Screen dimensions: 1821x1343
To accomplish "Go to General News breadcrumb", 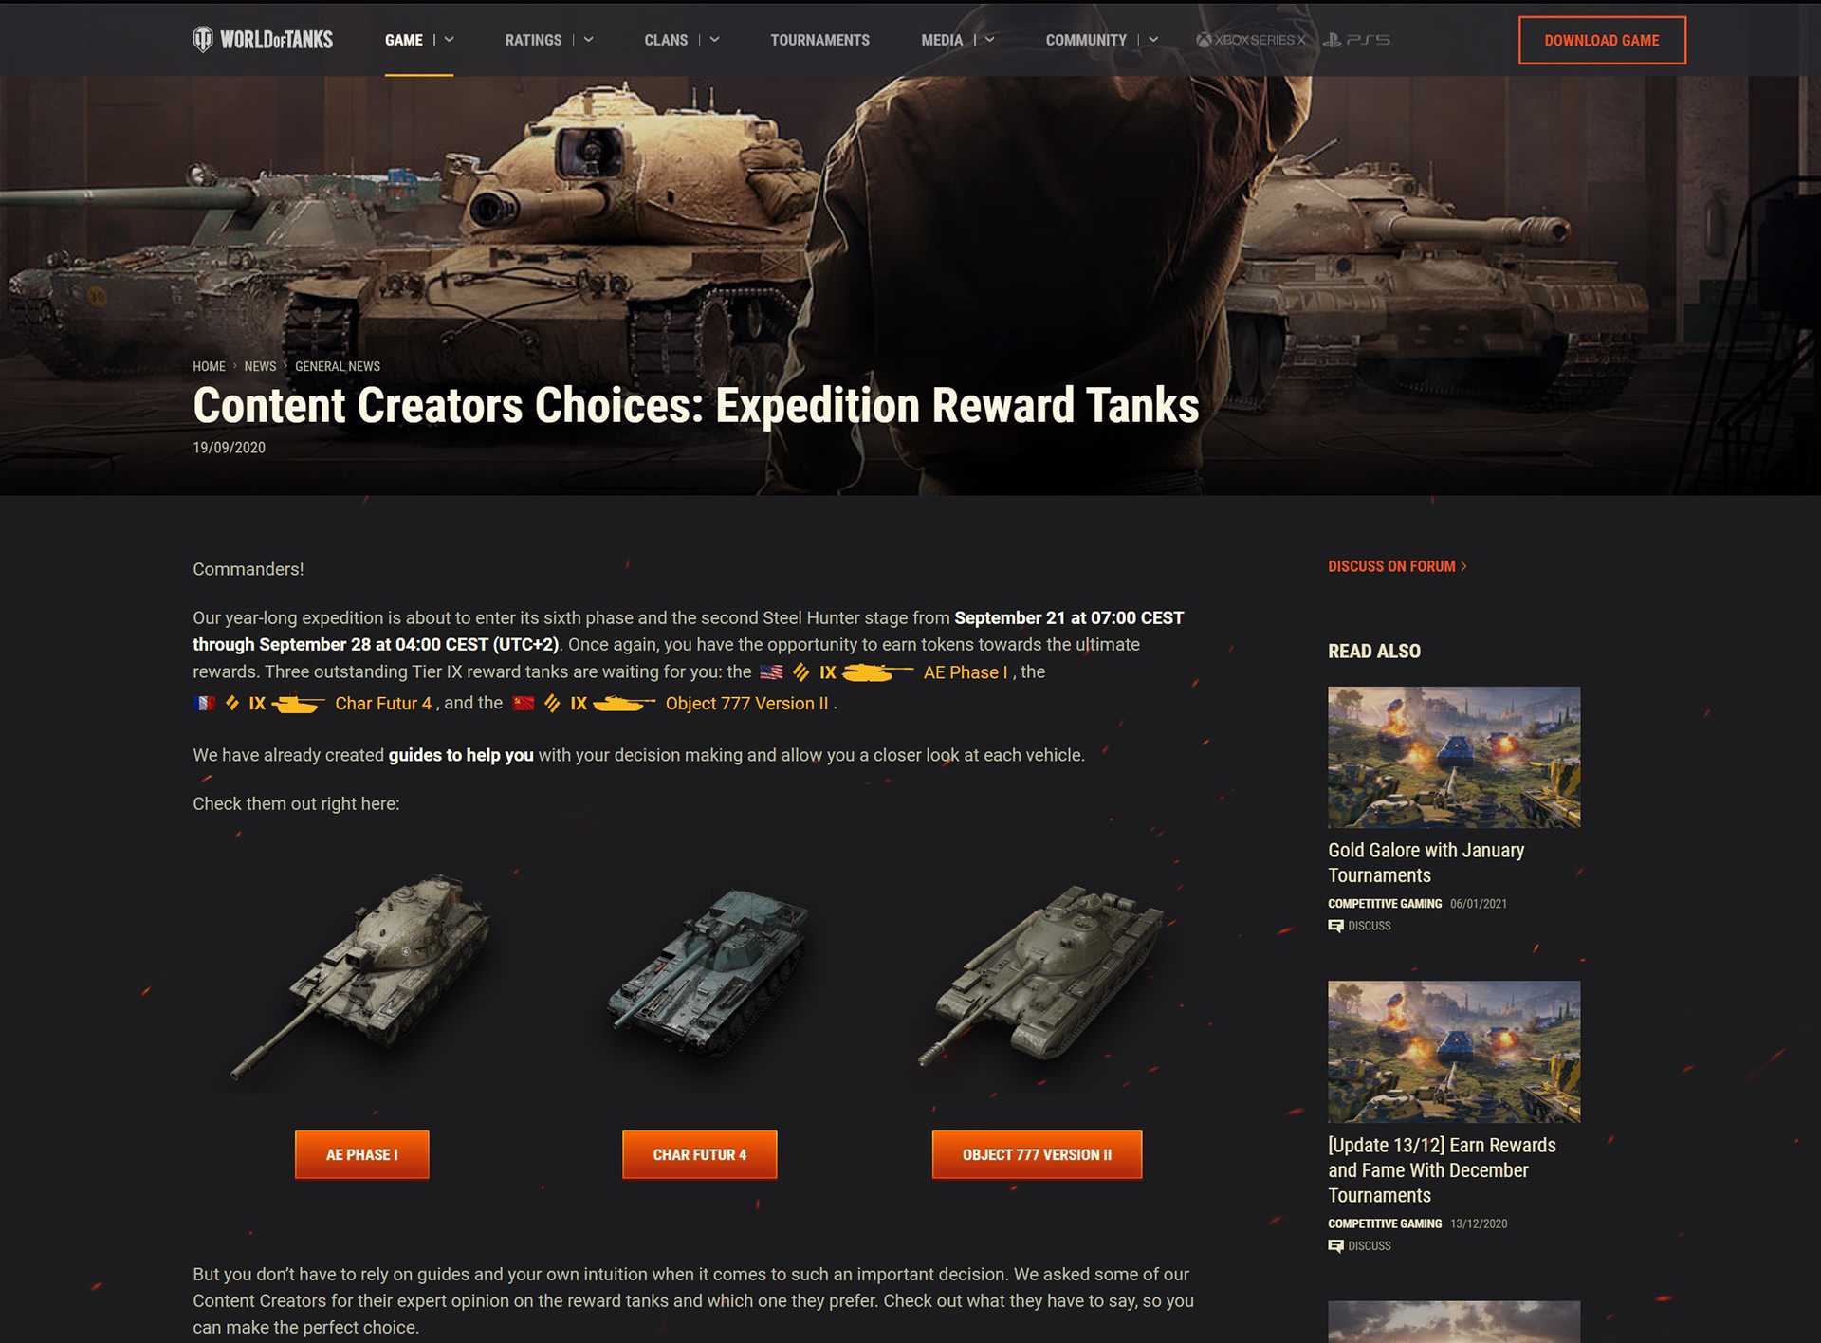I will pos(338,366).
